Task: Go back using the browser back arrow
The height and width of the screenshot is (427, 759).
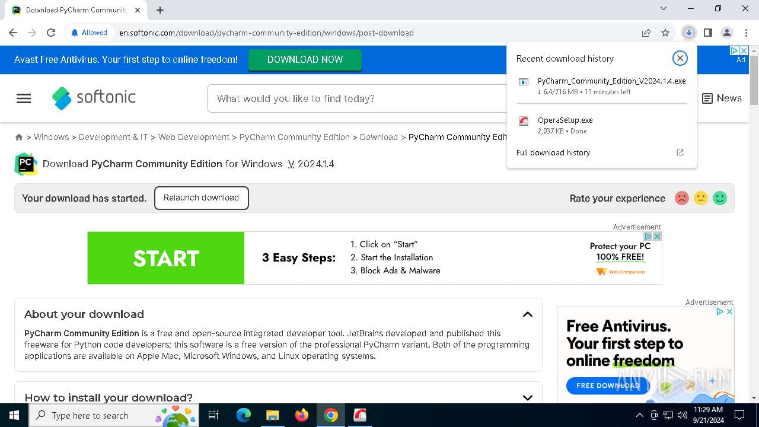Action: (x=13, y=33)
